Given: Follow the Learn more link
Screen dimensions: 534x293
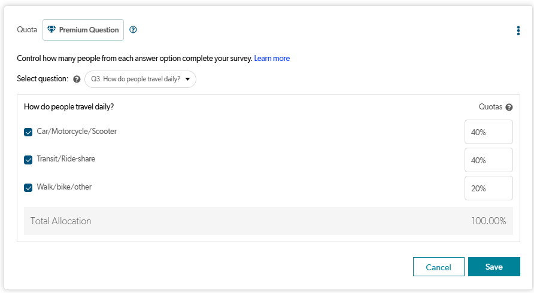Looking at the screenshot, I should coord(272,59).
